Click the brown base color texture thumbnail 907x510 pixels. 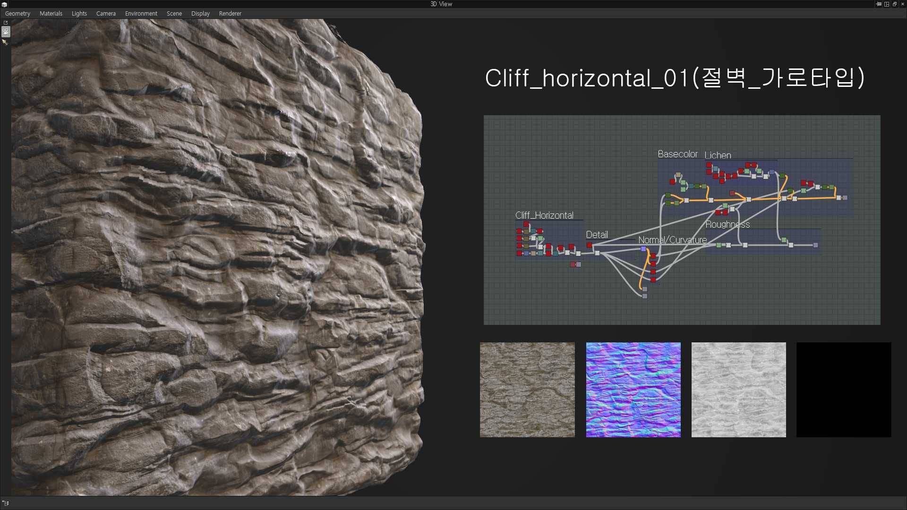(x=527, y=390)
